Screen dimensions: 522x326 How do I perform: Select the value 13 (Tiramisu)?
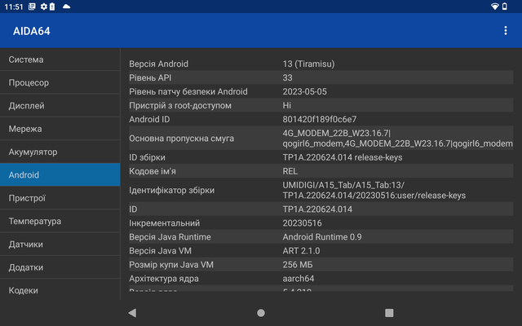click(x=308, y=64)
